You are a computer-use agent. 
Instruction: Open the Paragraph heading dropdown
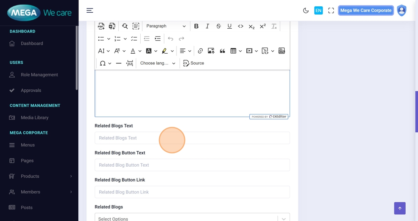pyautogui.click(x=166, y=26)
